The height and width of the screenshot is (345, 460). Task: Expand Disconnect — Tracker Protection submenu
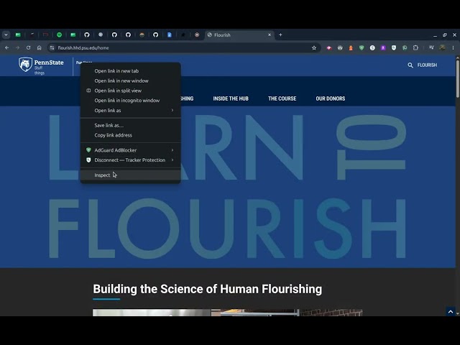coord(131,160)
